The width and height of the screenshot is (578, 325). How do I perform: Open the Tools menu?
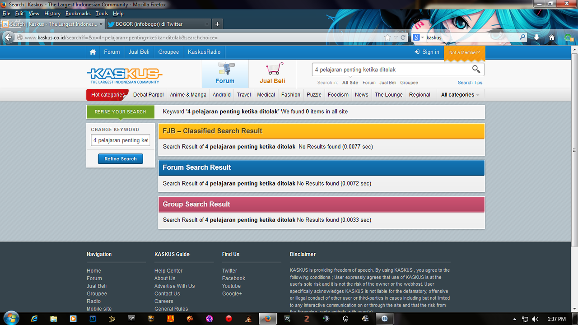pyautogui.click(x=102, y=14)
